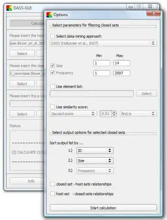Screen dimensions: 167x220
Task: Click the host sets file path field
Action: [x=27, y=44]
